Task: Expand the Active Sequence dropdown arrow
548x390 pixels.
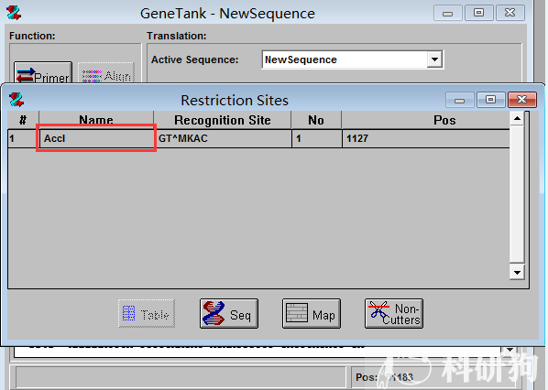Action: [434, 60]
